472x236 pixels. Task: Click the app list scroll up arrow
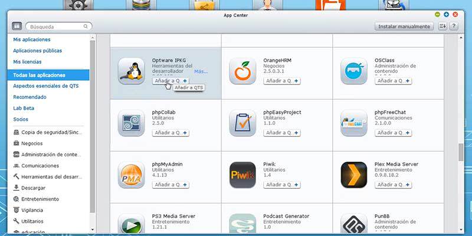[461, 38]
